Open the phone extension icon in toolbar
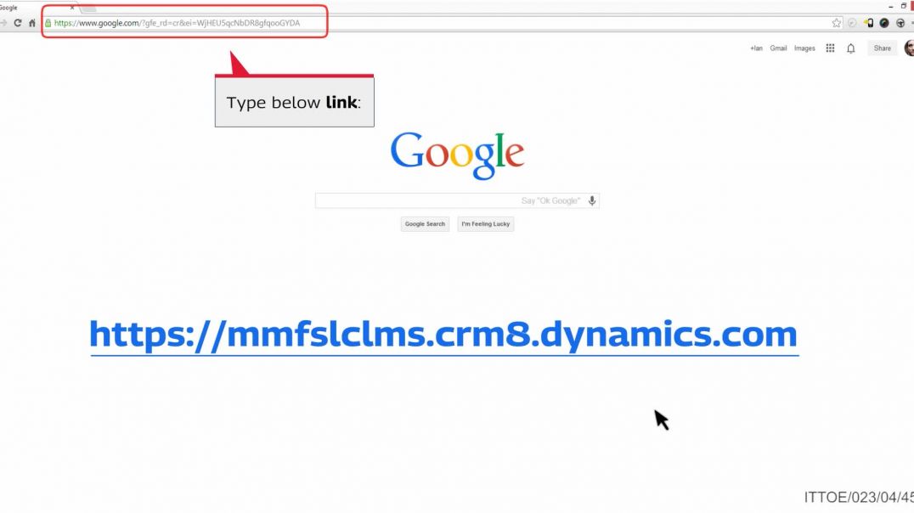This screenshot has width=914, height=513. [x=868, y=23]
